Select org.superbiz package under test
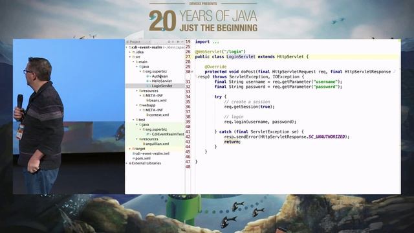 pos(157,129)
